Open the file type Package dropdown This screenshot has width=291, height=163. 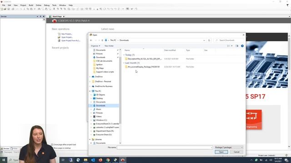click(229, 147)
